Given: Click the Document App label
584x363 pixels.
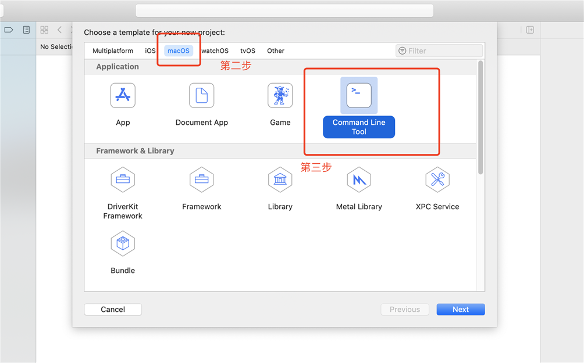Looking at the screenshot, I should (x=201, y=123).
